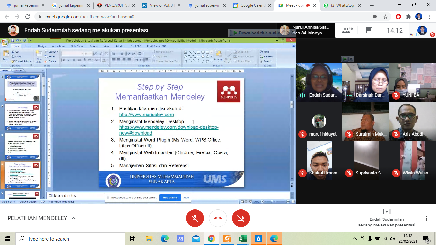
Task: Reload the Meet page
Action: point(27,17)
